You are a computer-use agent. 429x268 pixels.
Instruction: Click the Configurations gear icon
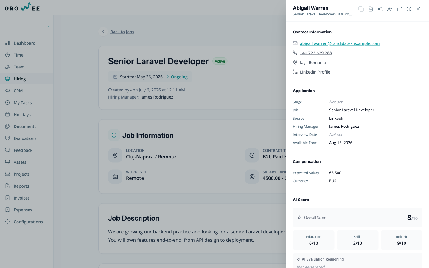click(x=7, y=222)
